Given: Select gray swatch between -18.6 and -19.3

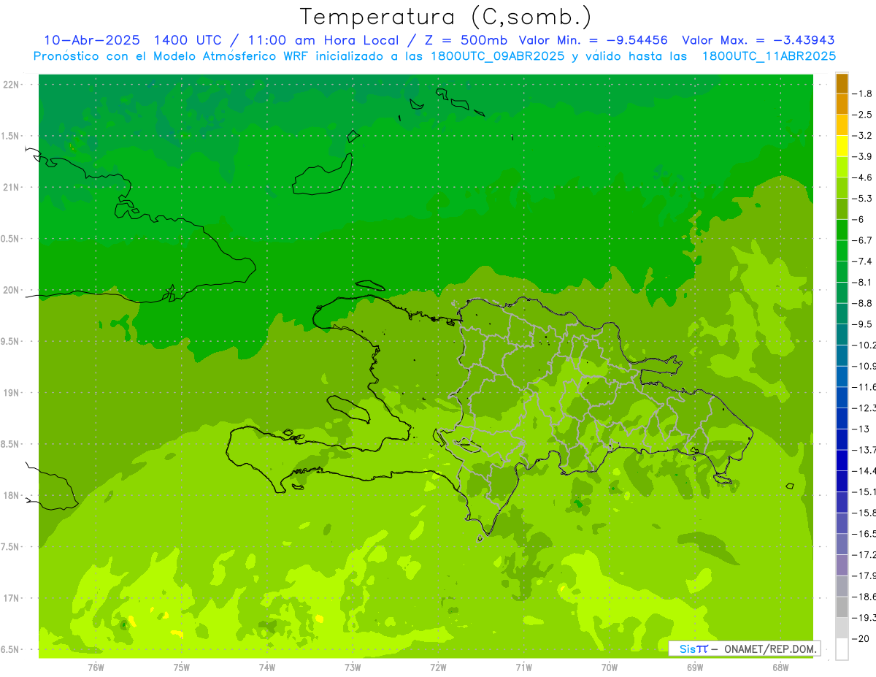Looking at the screenshot, I should (x=842, y=608).
